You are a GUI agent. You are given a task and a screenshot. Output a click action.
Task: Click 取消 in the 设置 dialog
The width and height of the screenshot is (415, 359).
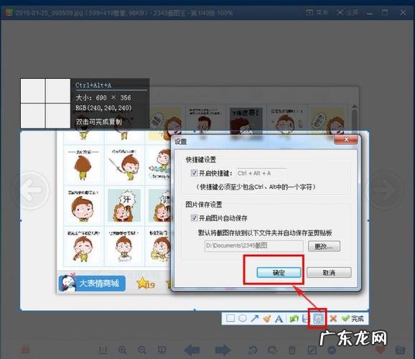[x=329, y=272]
